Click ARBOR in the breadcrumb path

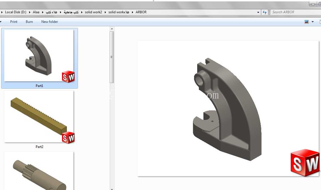click(141, 12)
